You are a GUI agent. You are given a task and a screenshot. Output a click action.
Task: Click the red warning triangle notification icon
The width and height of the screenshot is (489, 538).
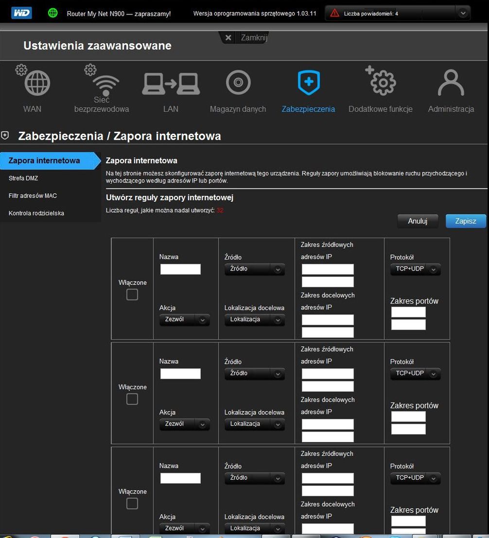[334, 13]
